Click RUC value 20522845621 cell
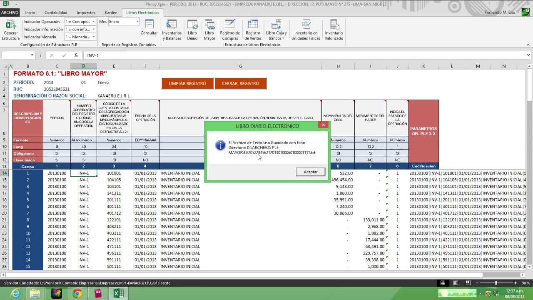Image resolution: width=533 pixels, height=300 pixels. pyautogui.click(x=57, y=89)
